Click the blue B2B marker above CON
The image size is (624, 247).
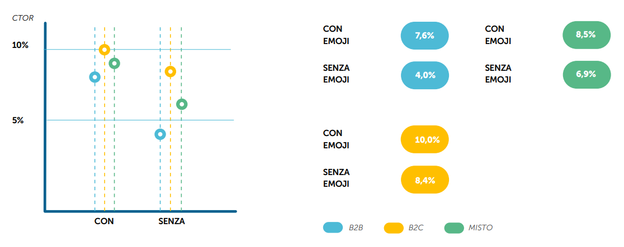(94, 77)
